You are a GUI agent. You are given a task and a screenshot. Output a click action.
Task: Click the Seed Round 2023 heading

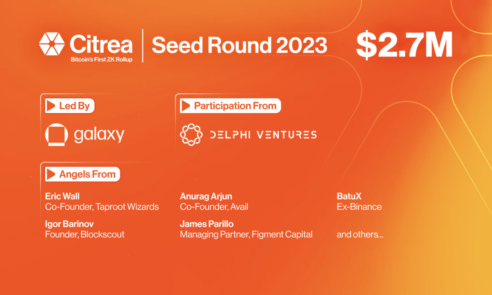tap(239, 45)
